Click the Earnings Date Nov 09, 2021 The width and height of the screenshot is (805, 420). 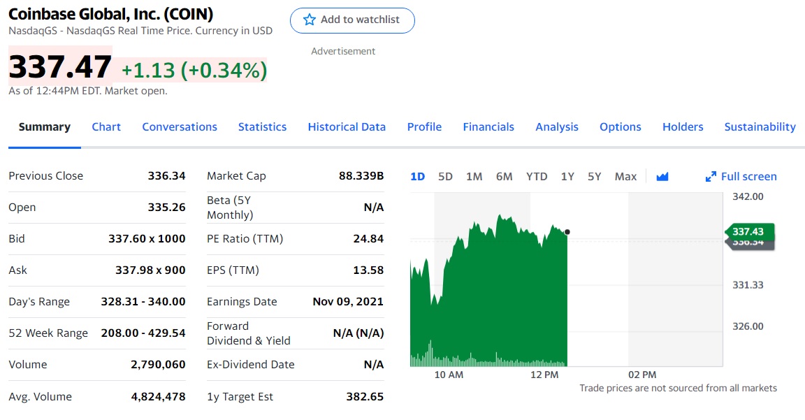[x=348, y=301]
